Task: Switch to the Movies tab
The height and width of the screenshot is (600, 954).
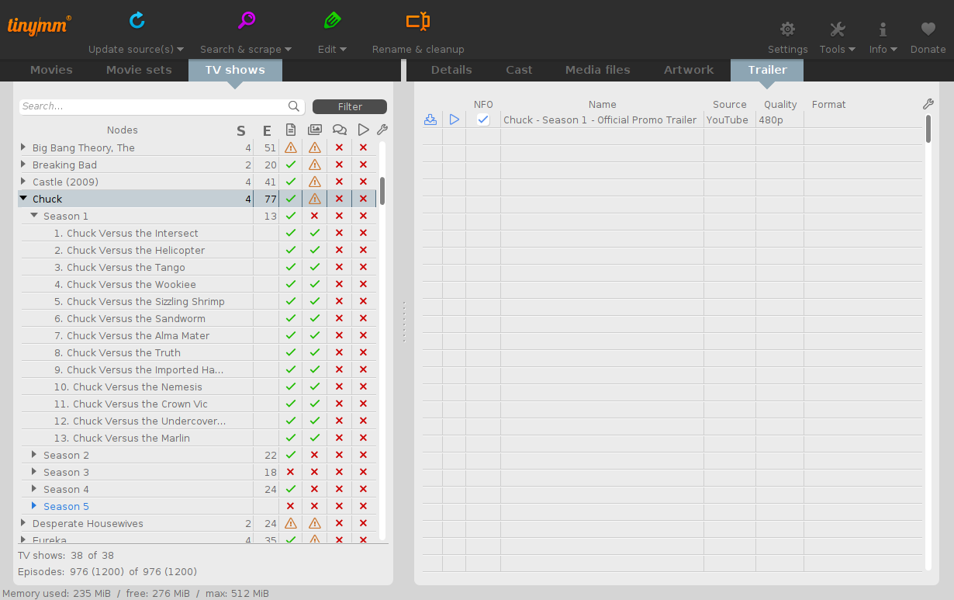Action: 51,70
